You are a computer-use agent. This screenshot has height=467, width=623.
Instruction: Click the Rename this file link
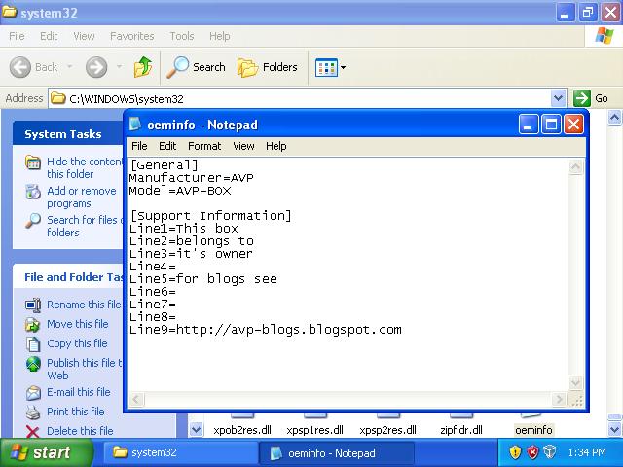[x=84, y=305]
